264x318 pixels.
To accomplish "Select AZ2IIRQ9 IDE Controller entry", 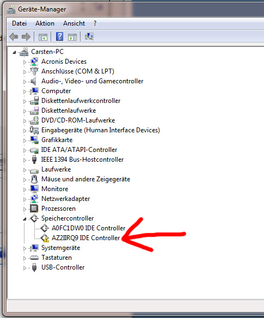I will [86, 238].
